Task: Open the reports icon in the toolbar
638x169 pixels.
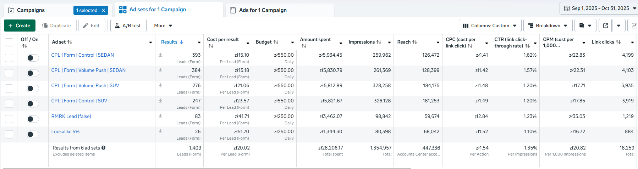Action: tap(581, 26)
